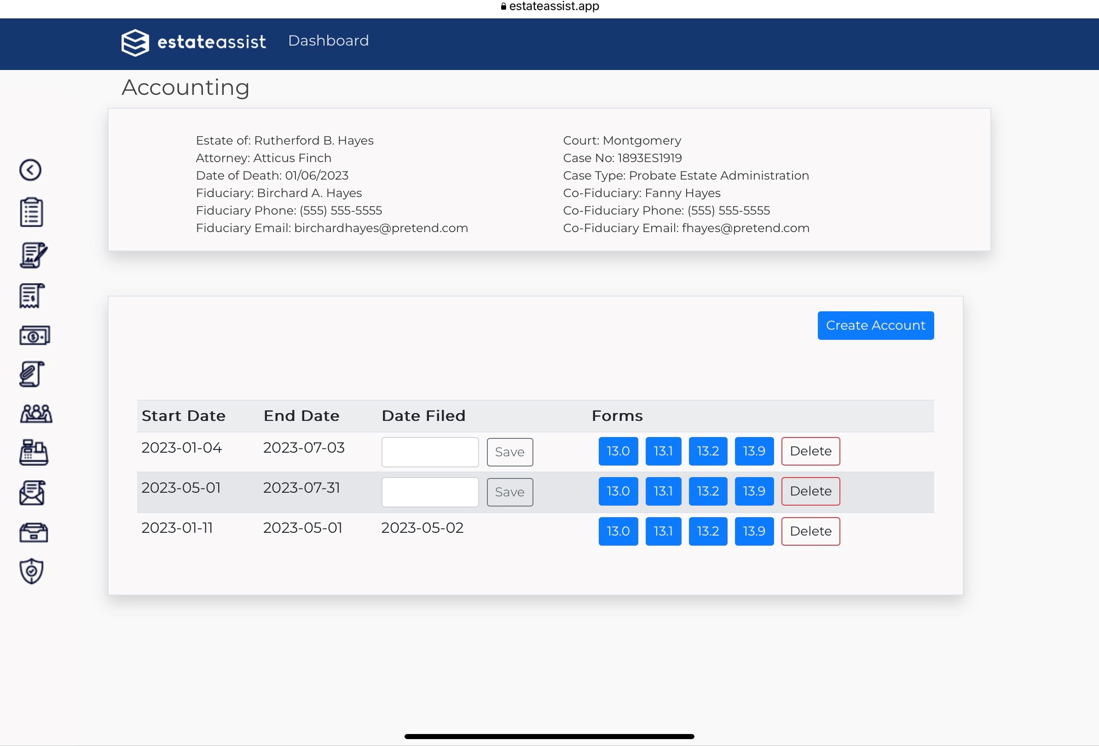Click the Case No: 1893ES1919 text
The width and height of the screenshot is (1099, 746).
(x=622, y=158)
